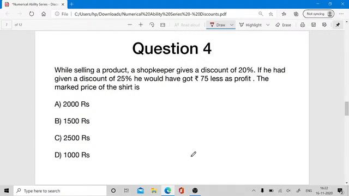This screenshot has height=196, width=349.
Task: Open Cortana from the taskbar
Action: click(113, 191)
